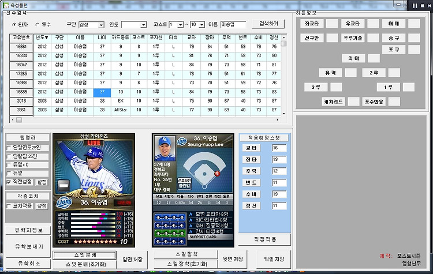The height and width of the screenshot is (274, 433).
Task: Enable the 단일연도25인 checkbox
Action: click(x=9, y=148)
